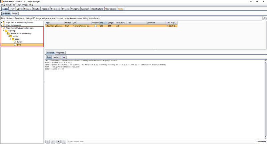This screenshot has width=267, height=144.
Task: Sort by the Method column header
Action: [x=68, y=23]
